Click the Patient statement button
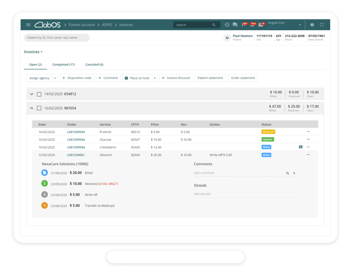Screen dimensions: 353x274 pyautogui.click(x=210, y=78)
